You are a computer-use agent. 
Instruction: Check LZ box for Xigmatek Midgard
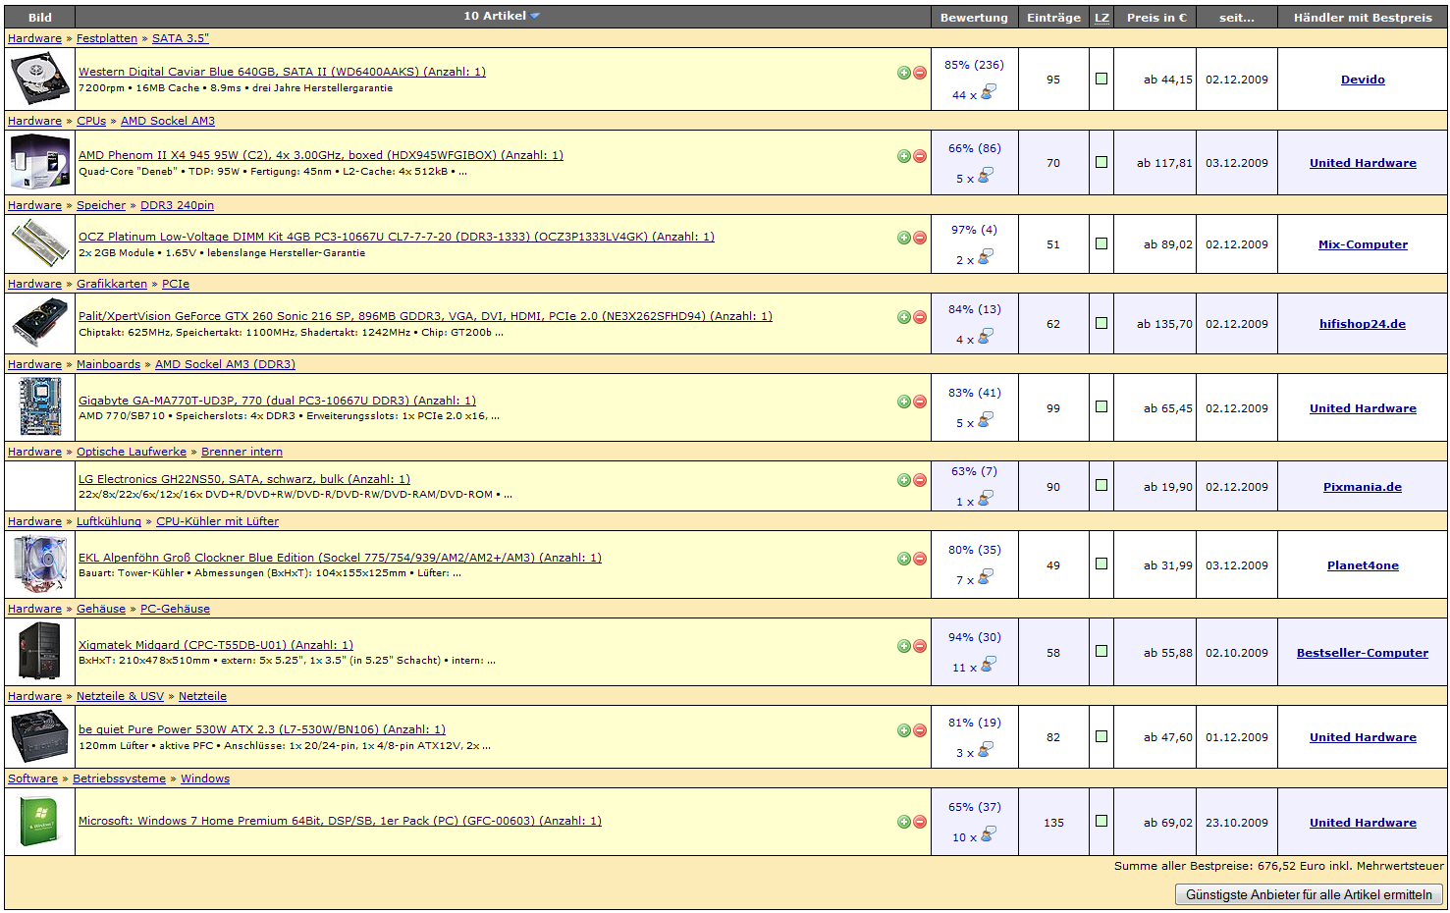[x=1101, y=651]
